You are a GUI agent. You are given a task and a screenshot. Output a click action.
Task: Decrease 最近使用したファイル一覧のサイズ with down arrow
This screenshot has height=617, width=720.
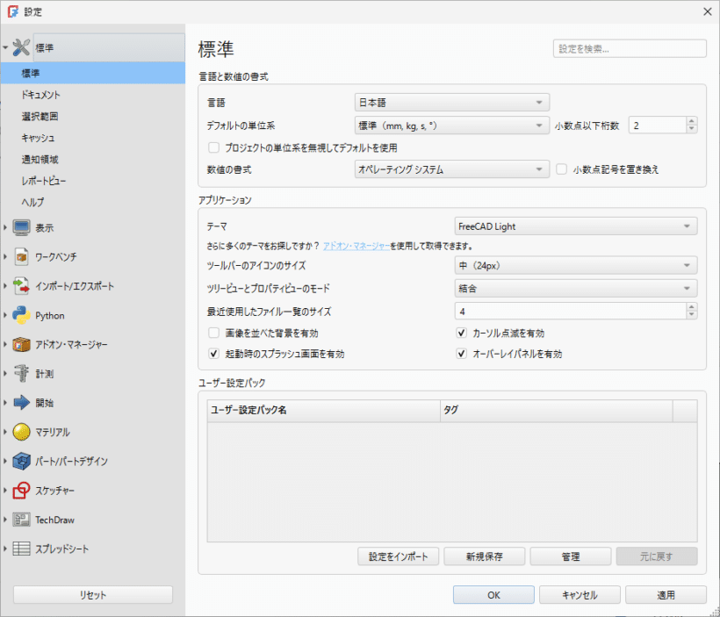[692, 315]
